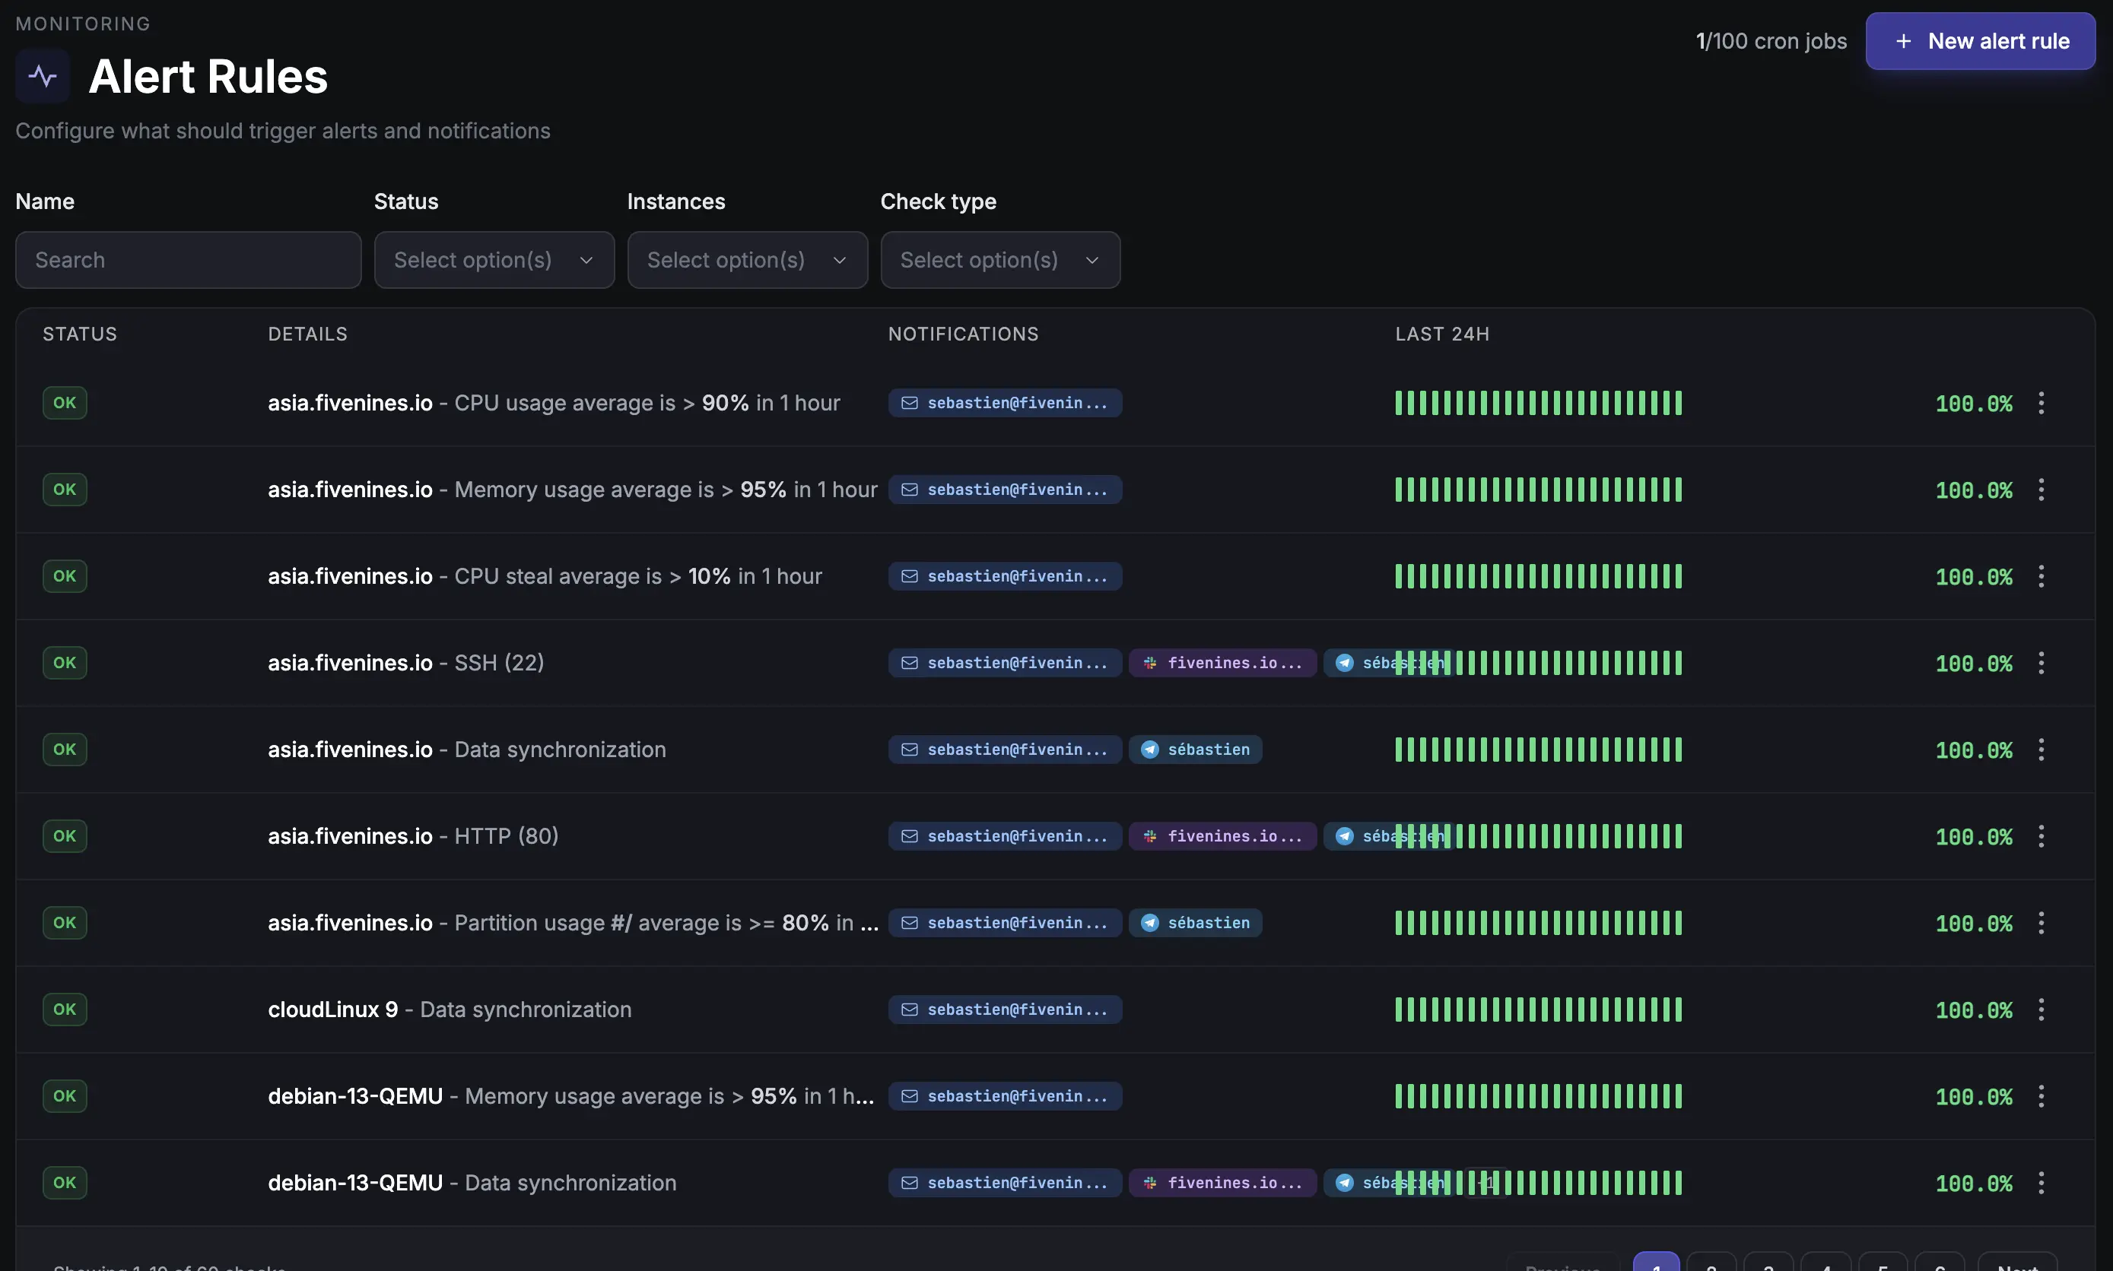
Task: Click the Telegram badge on the Partition usage alert
Action: 1196,922
